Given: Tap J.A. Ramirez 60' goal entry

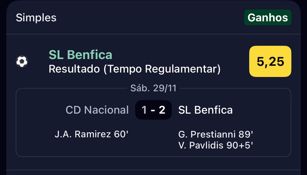Looking at the screenshot, I should tap(91, 134).
